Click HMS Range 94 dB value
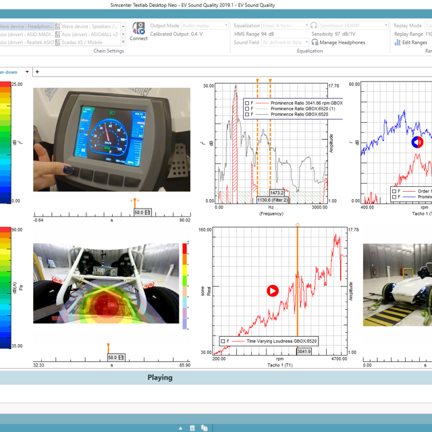This screenshot has height=432, width=432. 267,34
